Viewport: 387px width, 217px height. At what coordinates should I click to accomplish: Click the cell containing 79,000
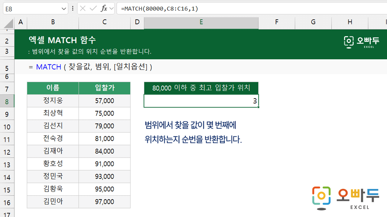coord(105,126)
